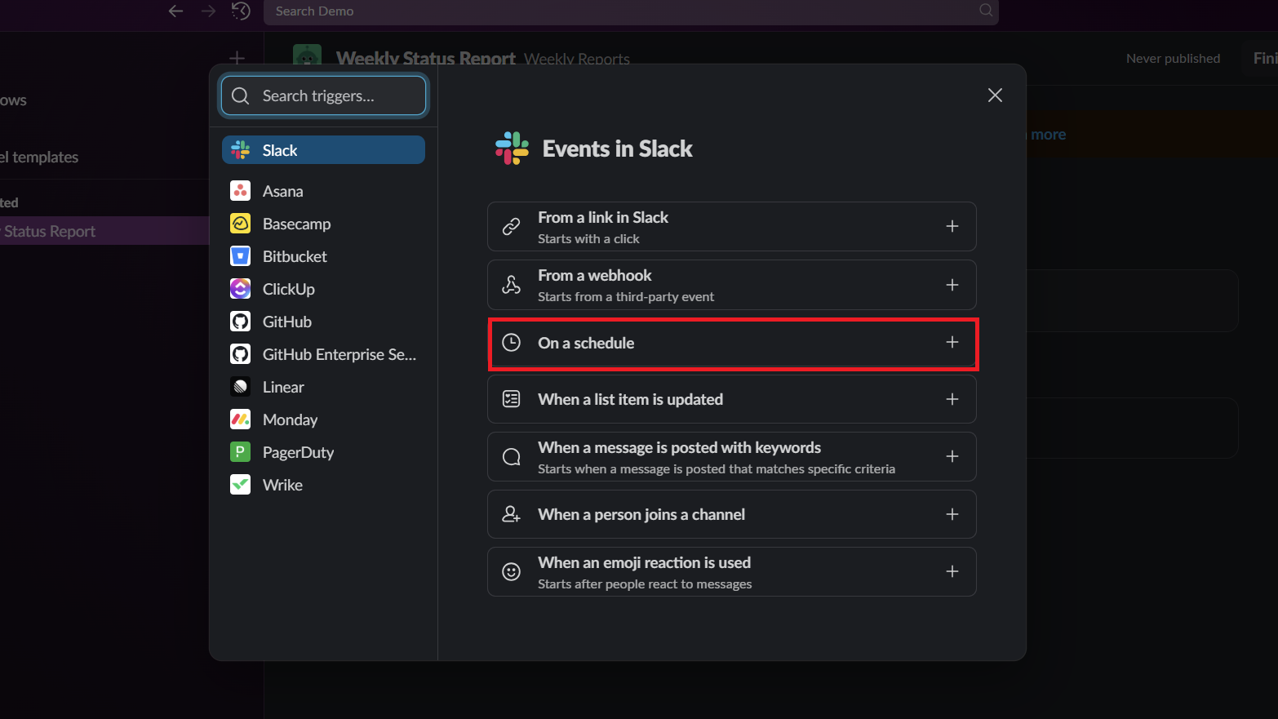Click the GitHub Enterprise Se... label
The image size is (1278, 719).
(x=339, y=354)
